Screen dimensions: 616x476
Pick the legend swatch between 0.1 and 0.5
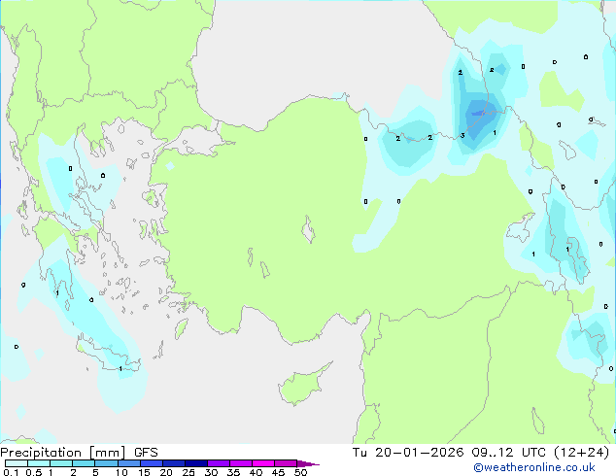tap(17, 463)
